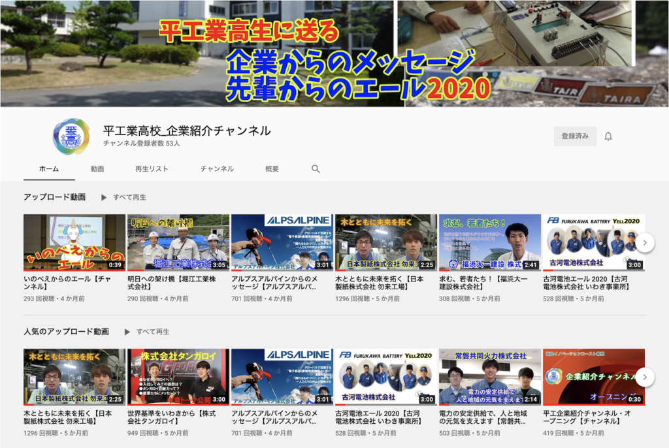
Task: Open the 再生リスト tab
Action: [152, 169]
